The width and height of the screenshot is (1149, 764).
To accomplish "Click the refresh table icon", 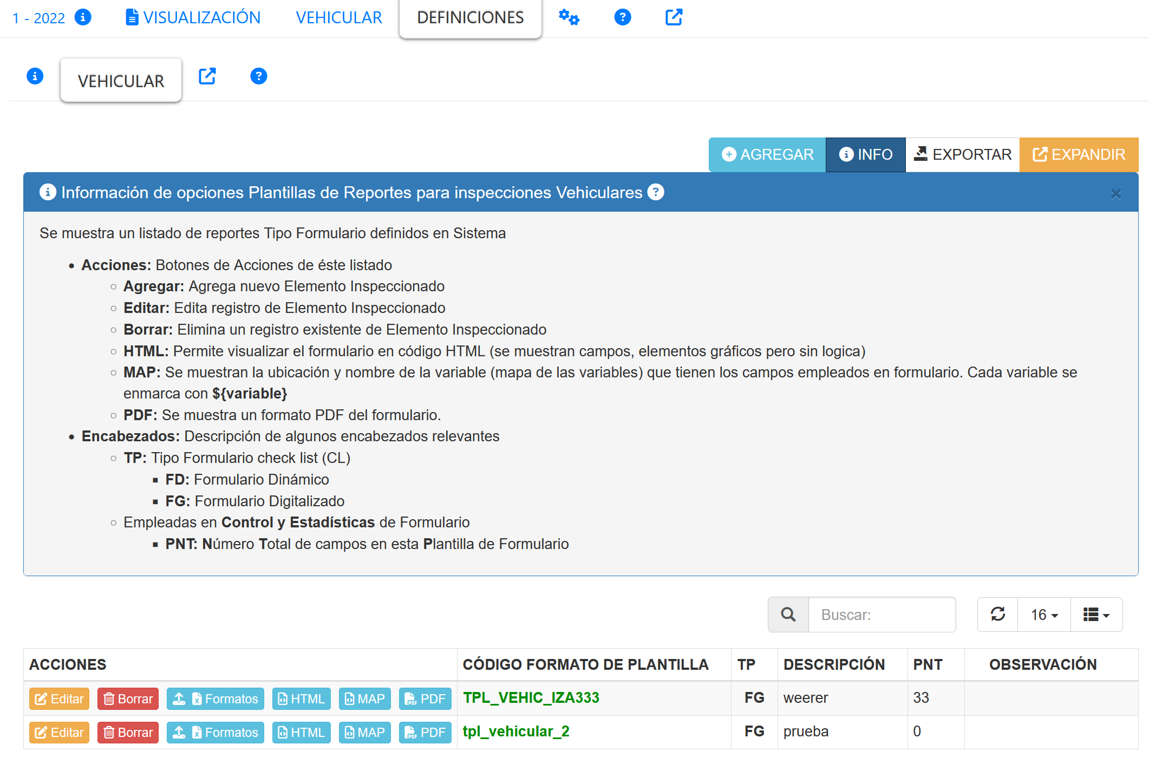I will (997, 615).
